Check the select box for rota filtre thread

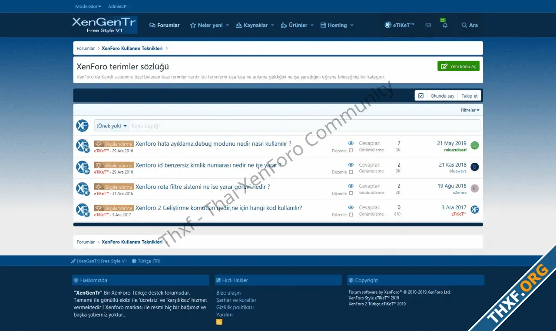click(x=351, y=193)
